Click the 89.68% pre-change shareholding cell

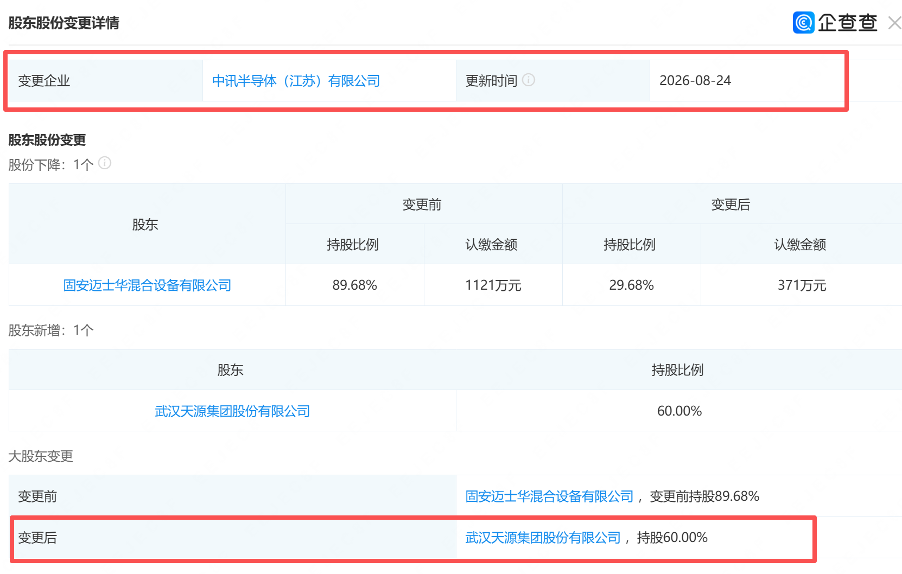(355, 285)
